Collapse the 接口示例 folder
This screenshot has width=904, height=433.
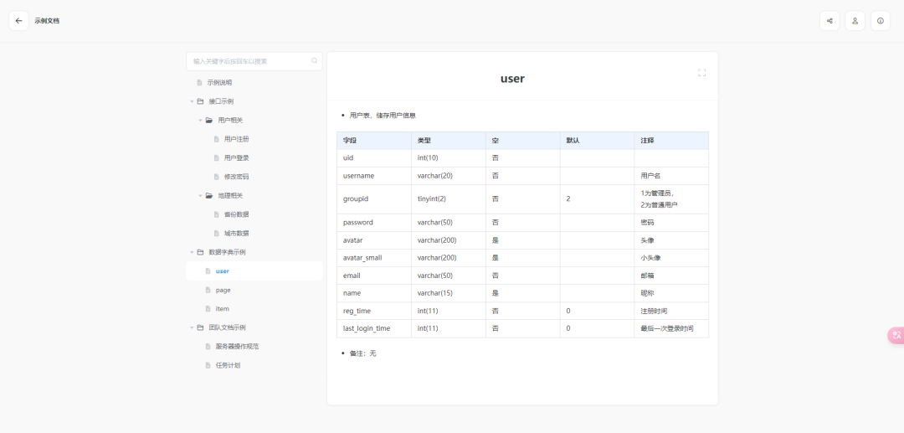point(191,101)
